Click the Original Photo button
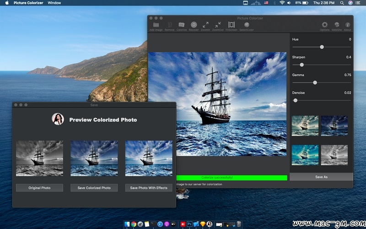Image resolution: width=366 pixels, height=229 pixels. click(x=39, y=188)
